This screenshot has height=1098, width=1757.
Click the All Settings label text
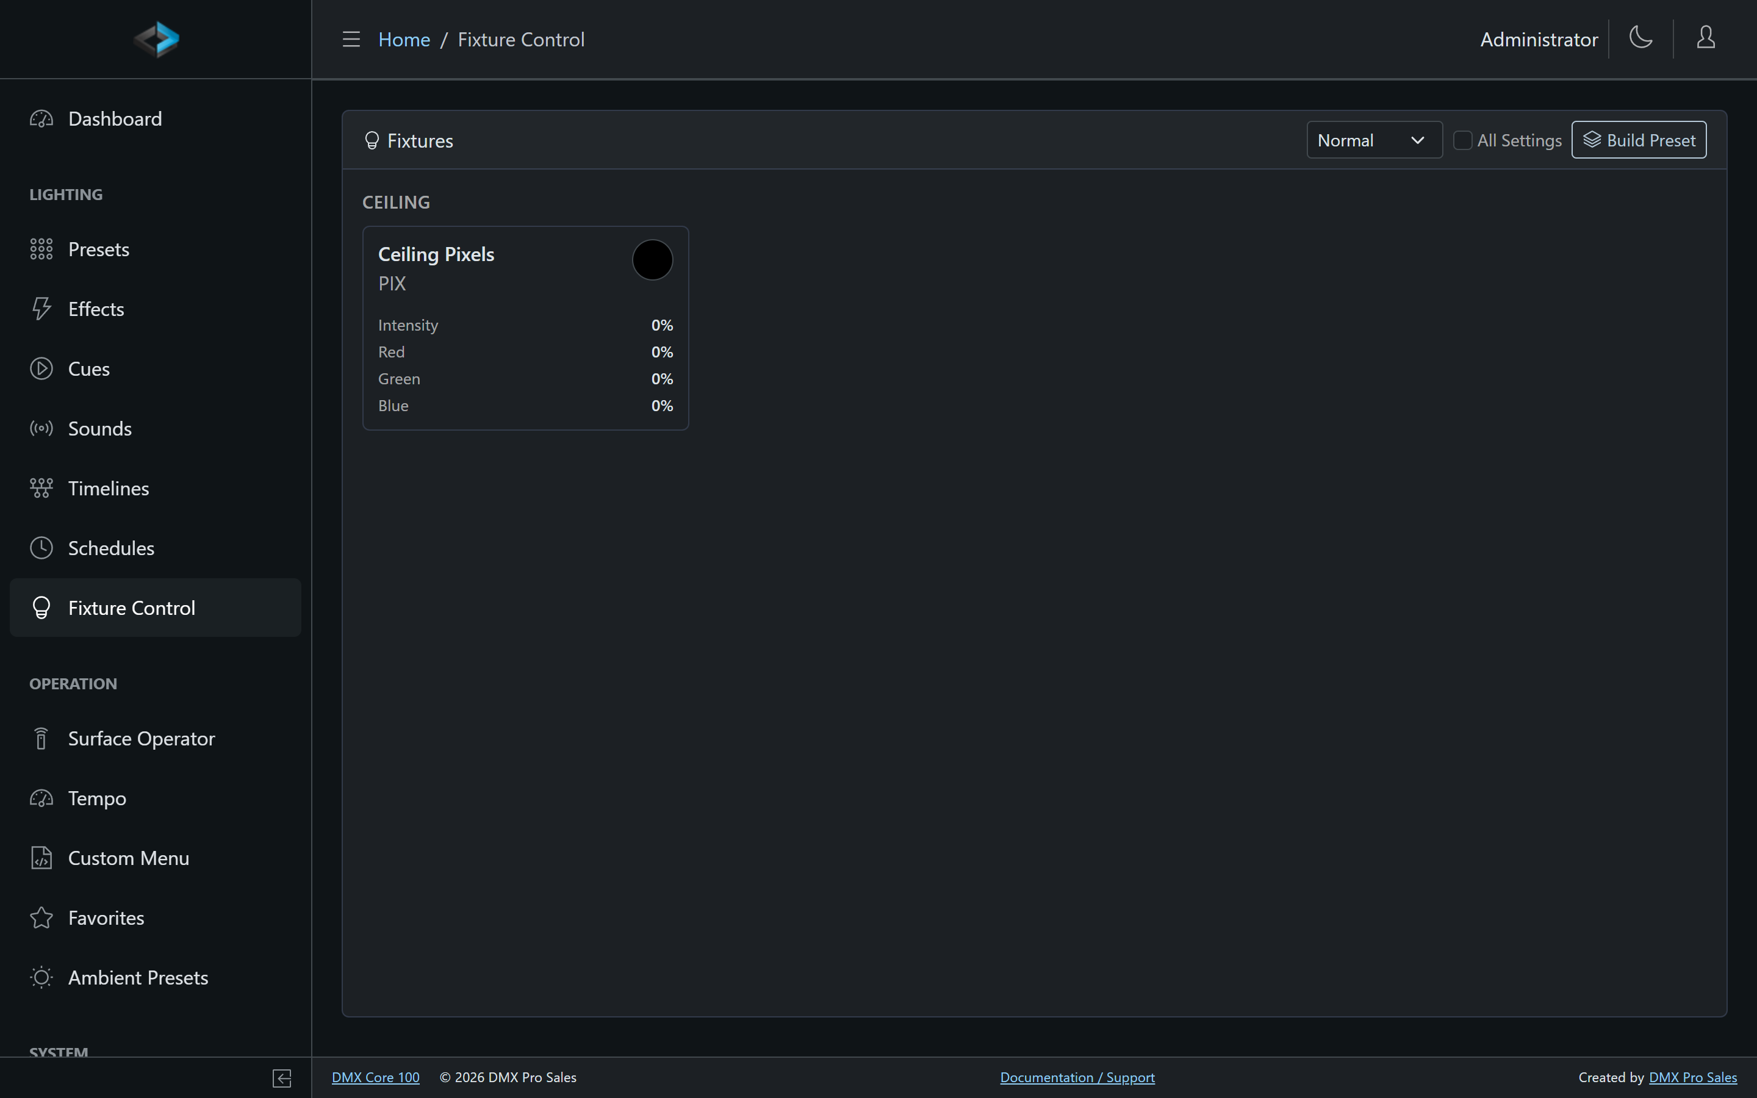coord(1519,140)
